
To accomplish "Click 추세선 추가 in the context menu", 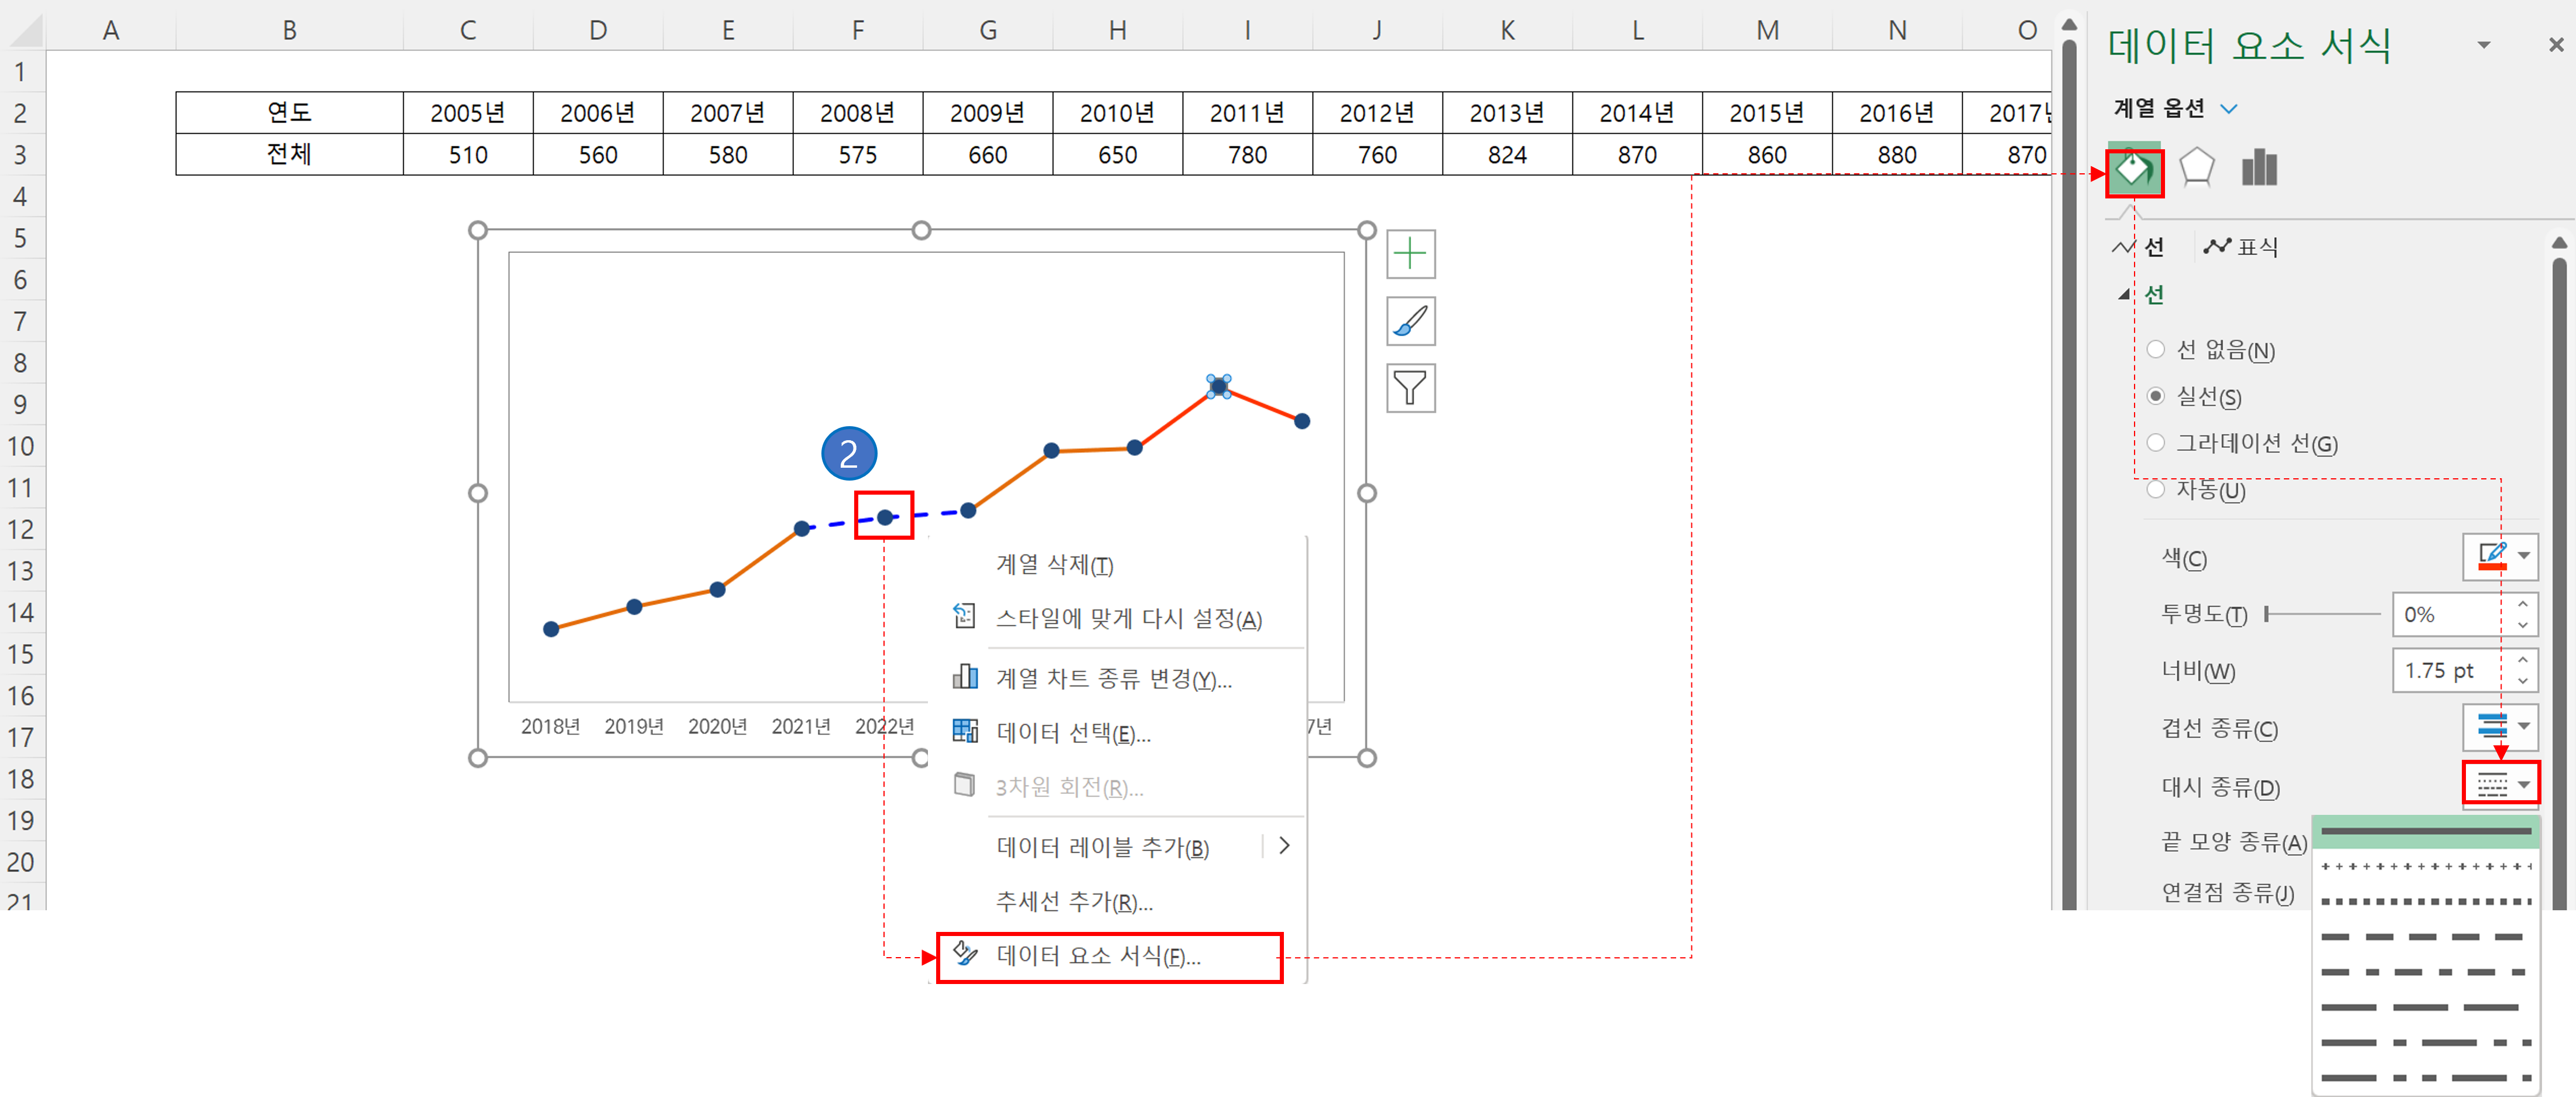I will pos(1074,902).
